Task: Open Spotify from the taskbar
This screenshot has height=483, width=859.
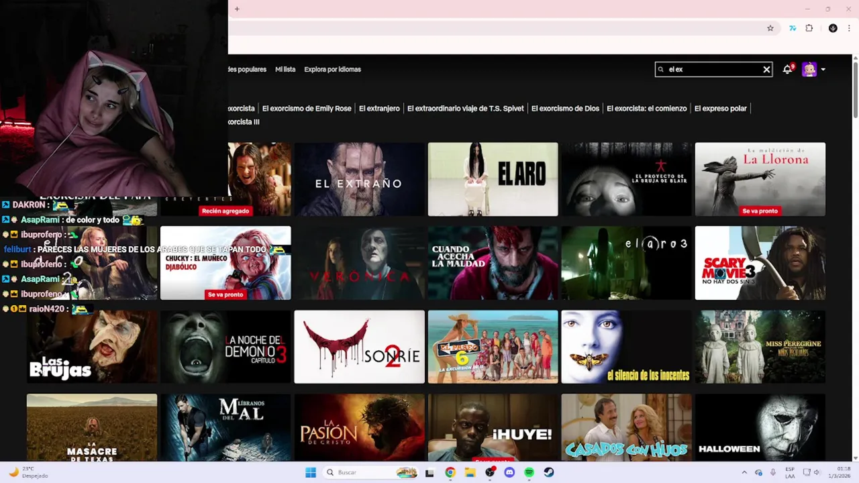Action: point(529,472)
